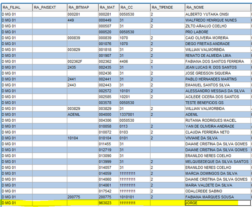This screenshot has width=252, height=207.
Task: Select the ODALCREIDE SABINO name cell
Action: (x=218, y=191)
